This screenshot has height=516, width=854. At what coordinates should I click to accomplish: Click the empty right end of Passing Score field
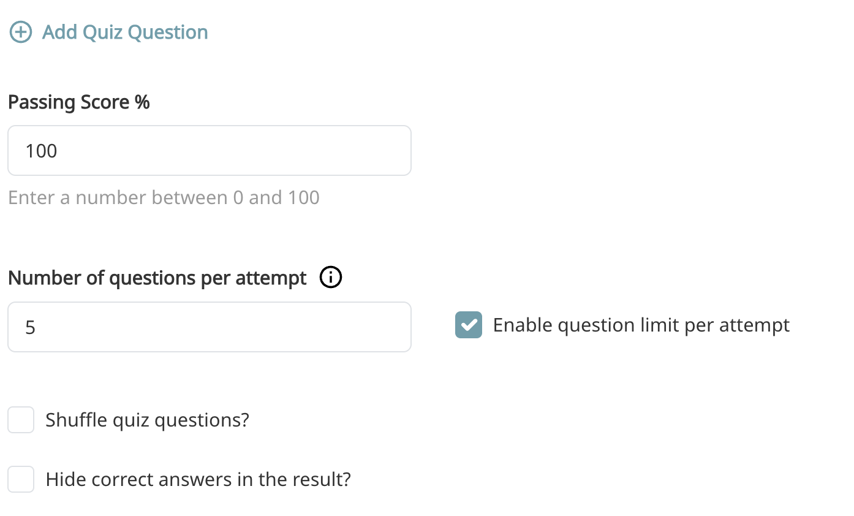[x=380, y=151]
